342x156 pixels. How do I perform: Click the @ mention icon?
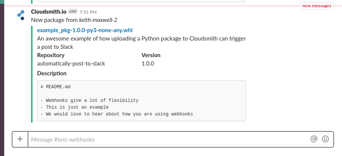point(314,139)
